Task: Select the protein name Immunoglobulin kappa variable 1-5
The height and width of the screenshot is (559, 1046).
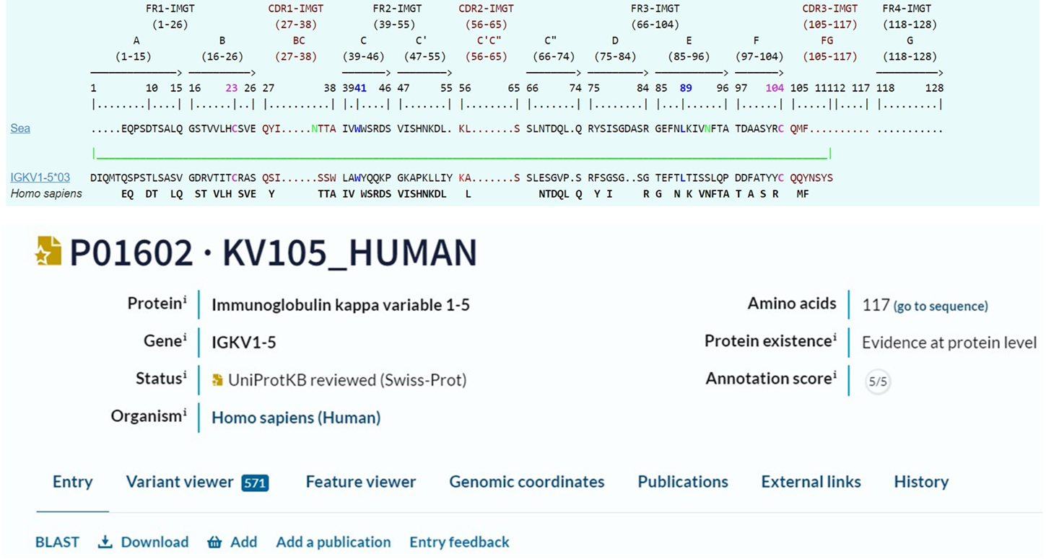Action: pos(341,305)
